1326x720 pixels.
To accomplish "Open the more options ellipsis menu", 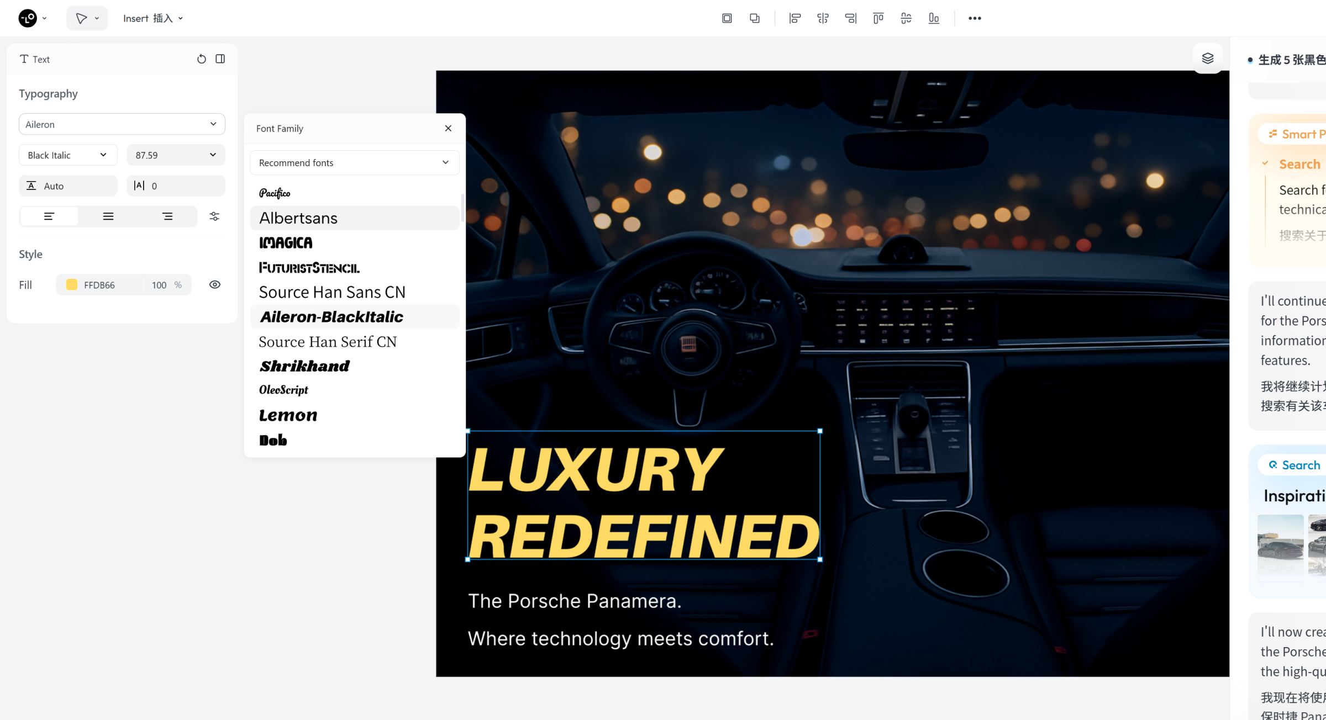I will pos(975,18).
